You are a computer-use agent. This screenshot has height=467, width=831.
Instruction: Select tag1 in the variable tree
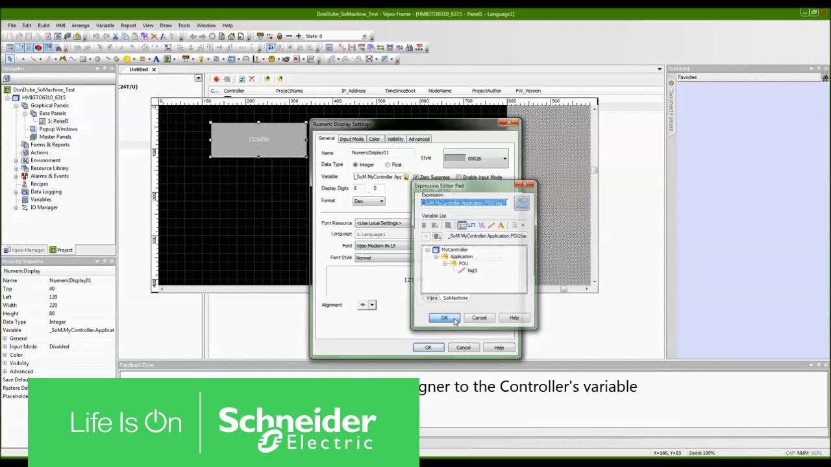pos(472,270)
